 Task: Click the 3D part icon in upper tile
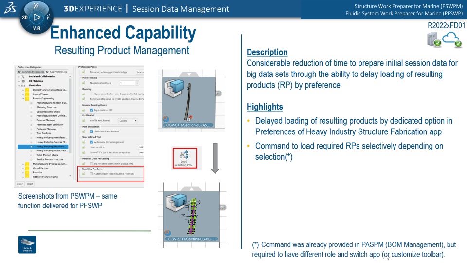click(x=175, y=89)
